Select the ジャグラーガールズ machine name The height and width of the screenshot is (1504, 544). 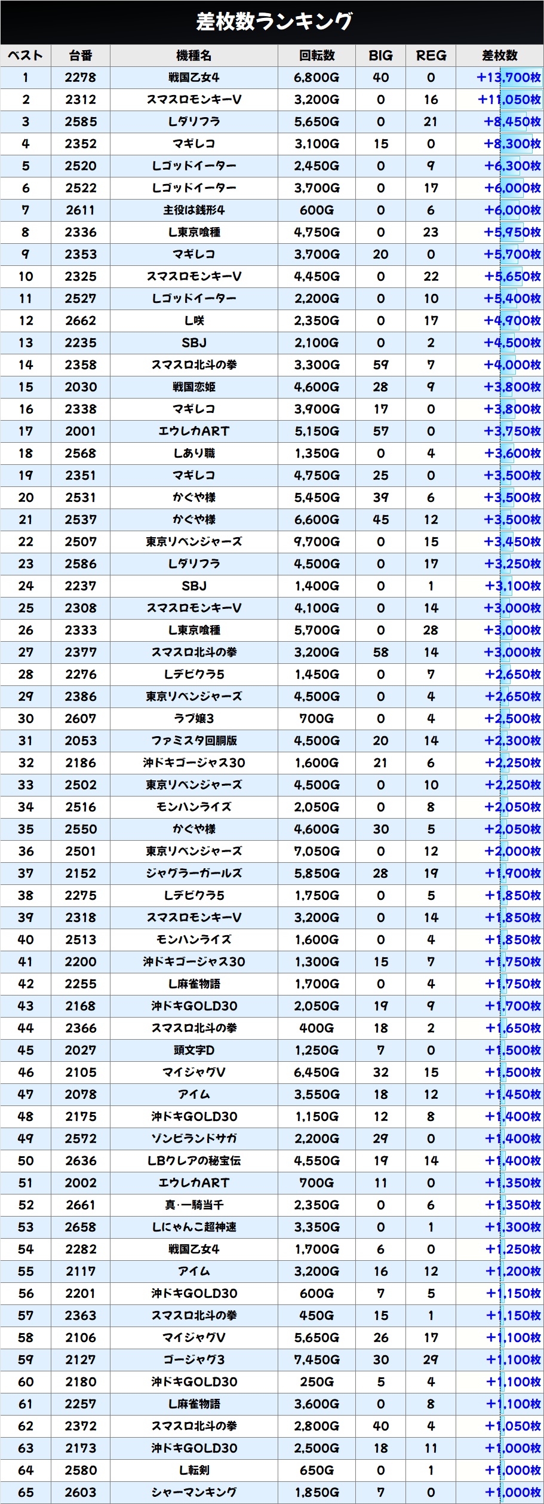point(194,874)
